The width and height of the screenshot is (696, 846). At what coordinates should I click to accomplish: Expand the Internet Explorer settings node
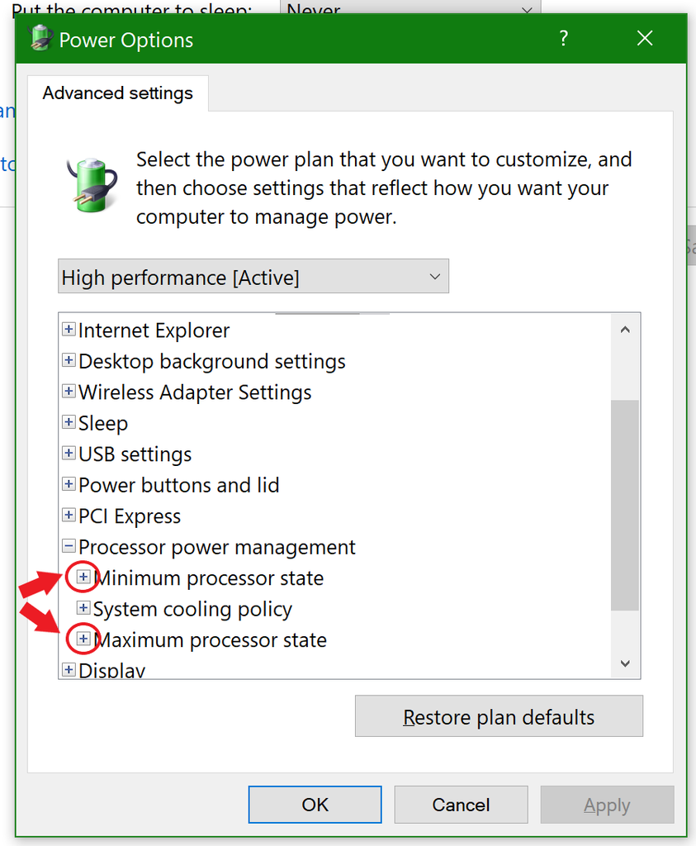click(69, 330)
